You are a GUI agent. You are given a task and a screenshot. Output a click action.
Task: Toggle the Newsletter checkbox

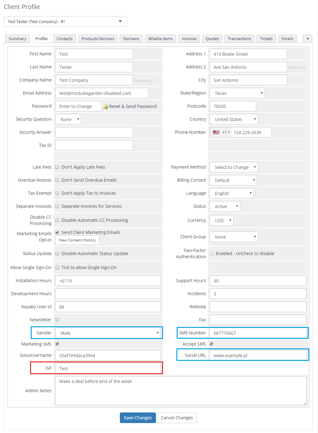pos(57,319)
